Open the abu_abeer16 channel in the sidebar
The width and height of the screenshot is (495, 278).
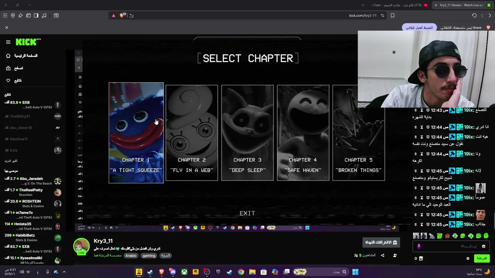coord(33,127)
